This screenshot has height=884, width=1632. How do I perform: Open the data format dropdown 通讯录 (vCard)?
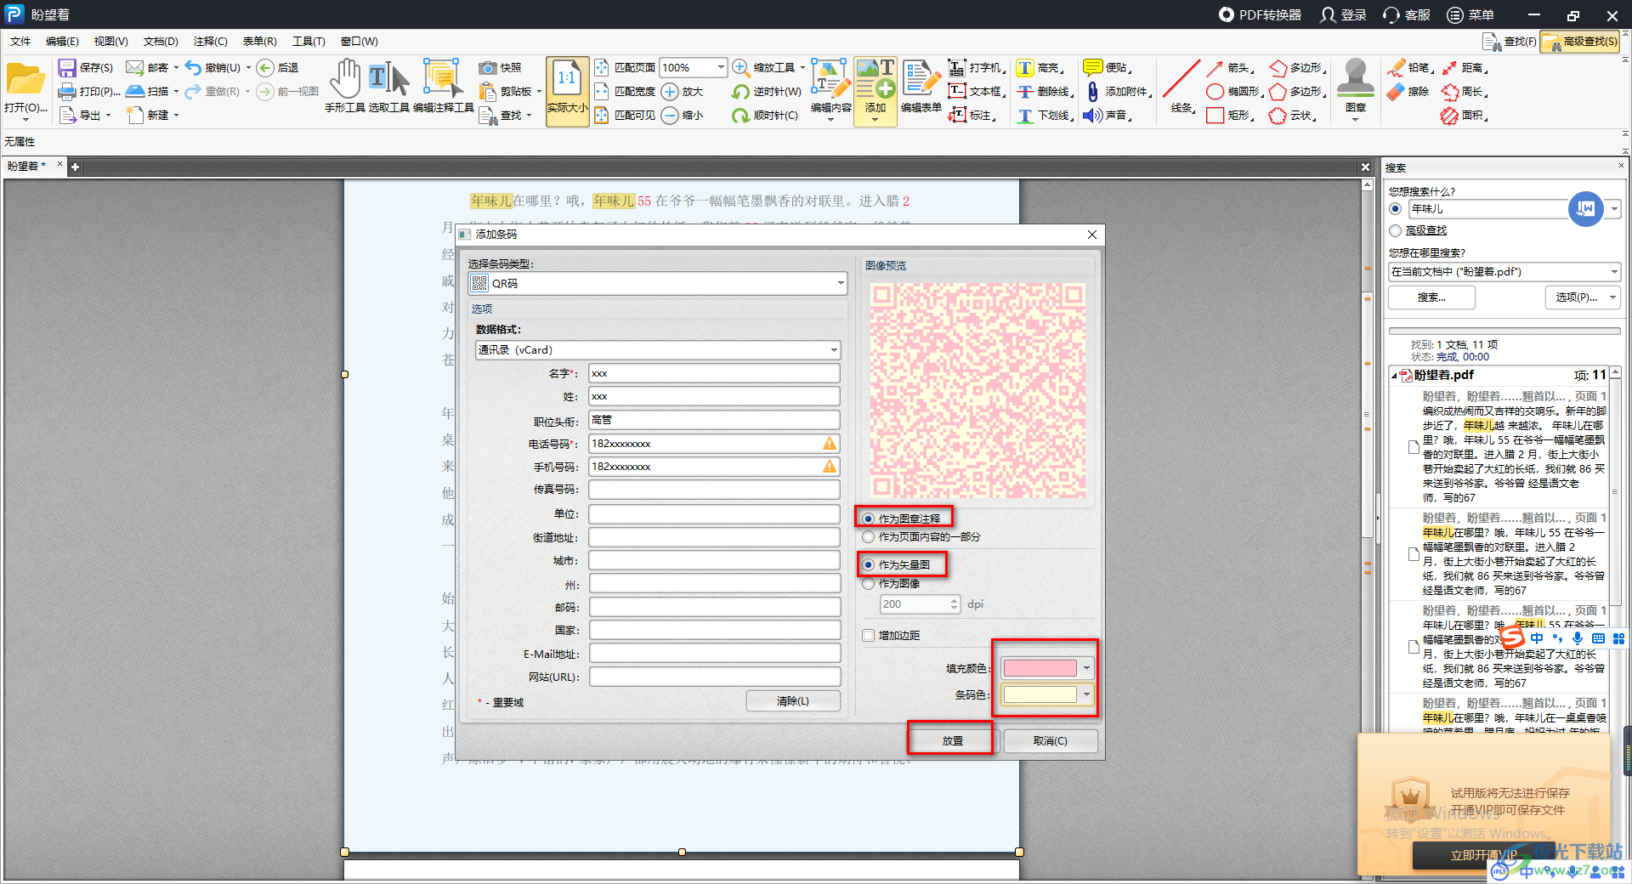(658, 350)
